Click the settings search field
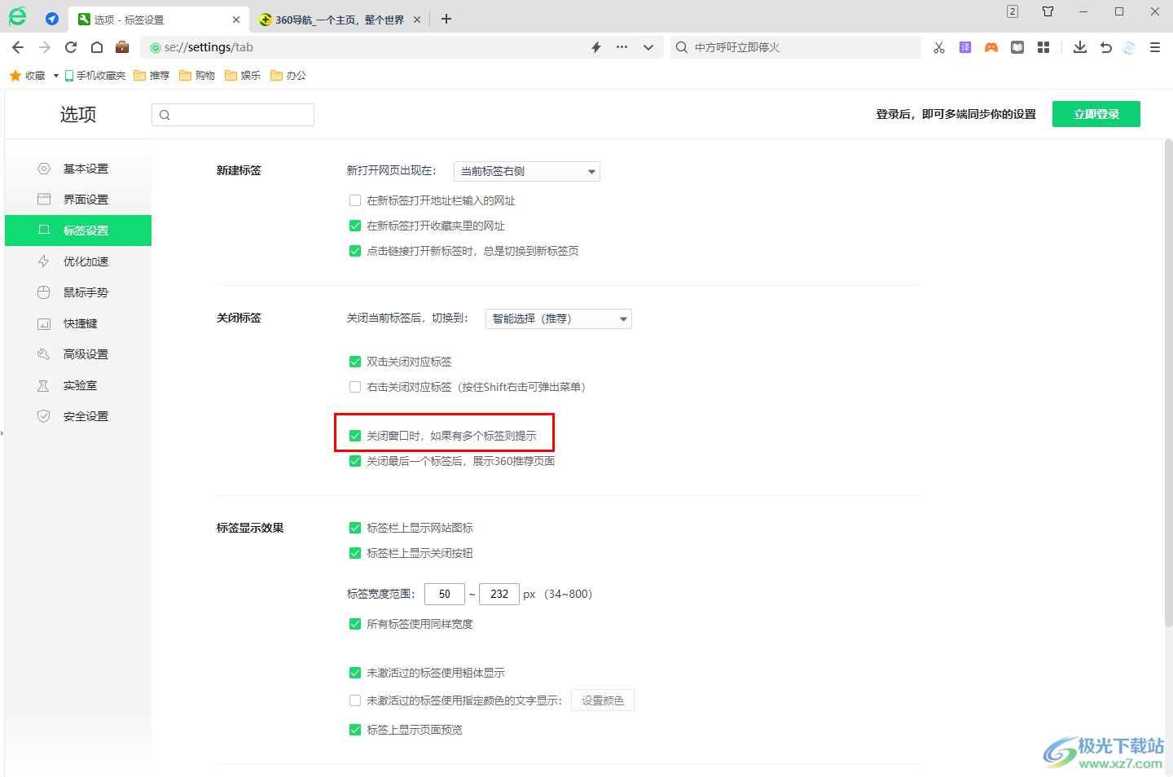The height and width of the screenshot is (777, 1173). tap(233, 115)
